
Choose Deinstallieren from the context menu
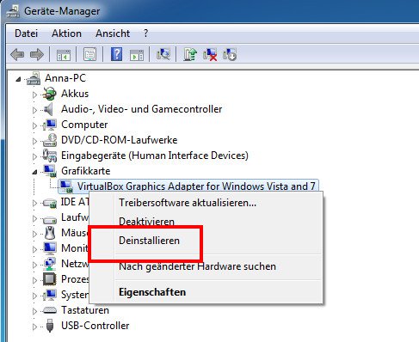[149, 241]
